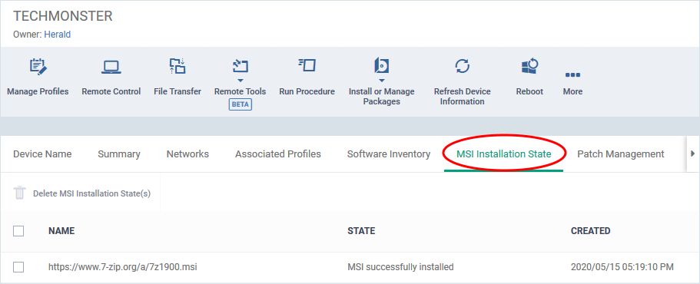
Task: Open owner Herald link
Action: click(57, 35)
